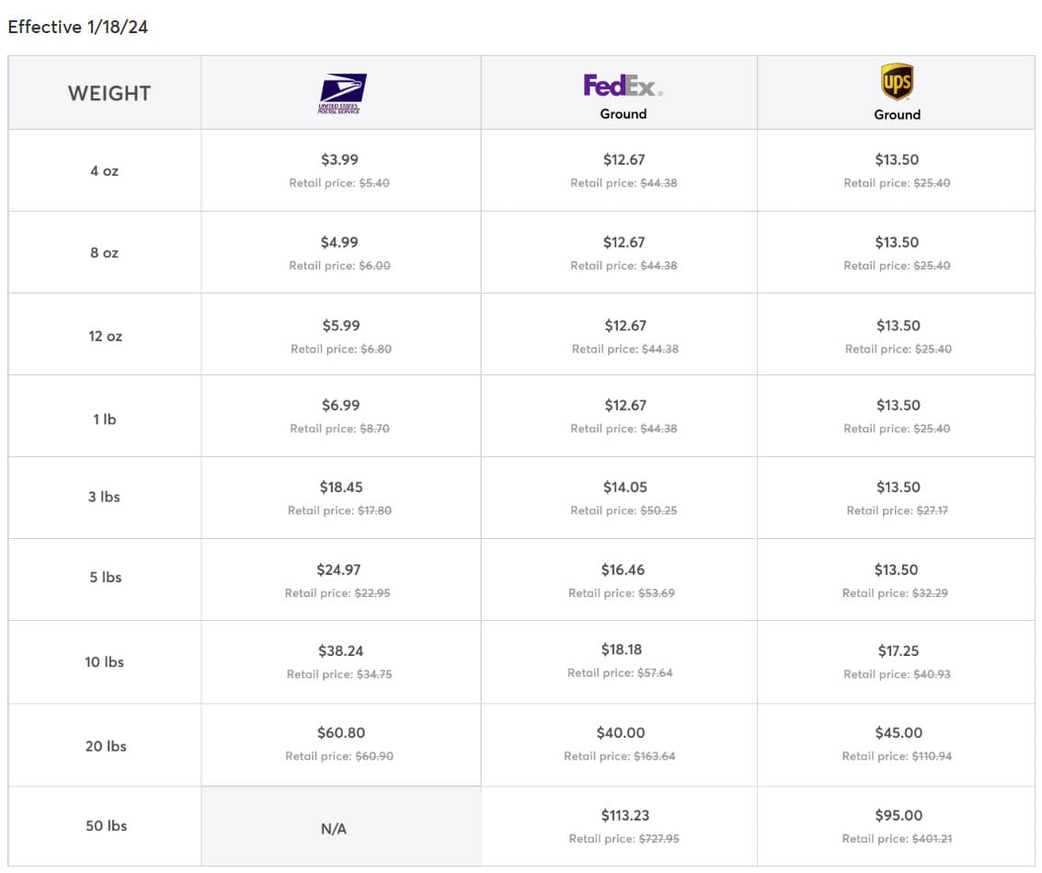This screenshot has height=873, width=1042.
Task: Click the UPS shield logo
Action: (897, 83)
